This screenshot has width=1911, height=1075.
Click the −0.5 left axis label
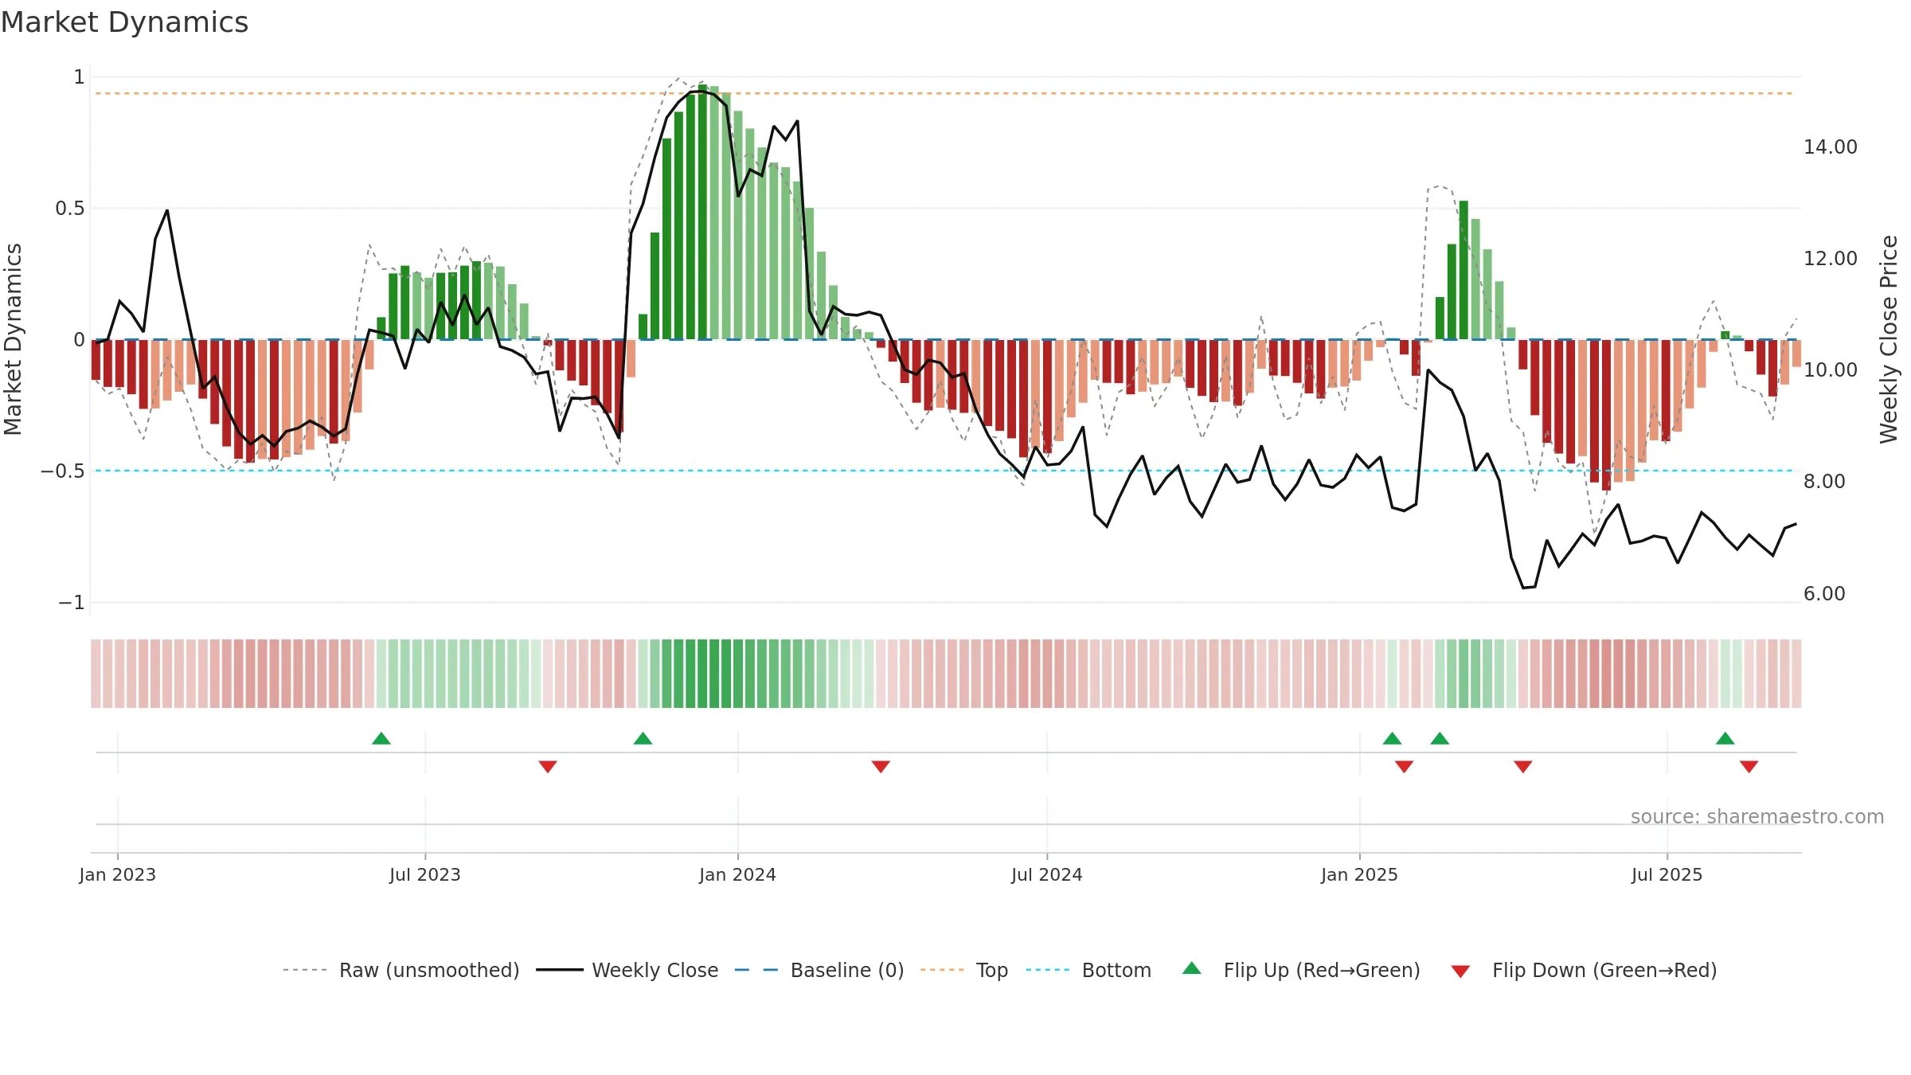[x=63, y=471]
